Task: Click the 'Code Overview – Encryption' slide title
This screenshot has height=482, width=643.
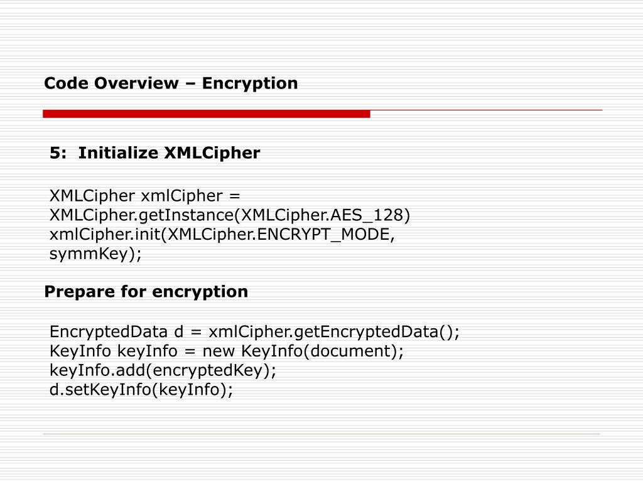Action: (171, 83)
